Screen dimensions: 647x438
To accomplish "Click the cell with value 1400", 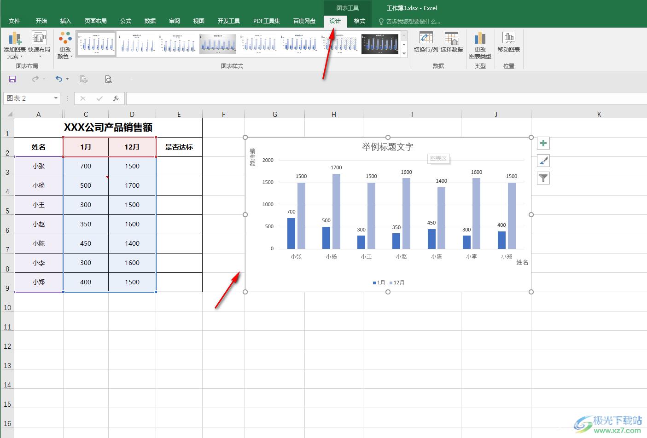I will tap(132, 243).
